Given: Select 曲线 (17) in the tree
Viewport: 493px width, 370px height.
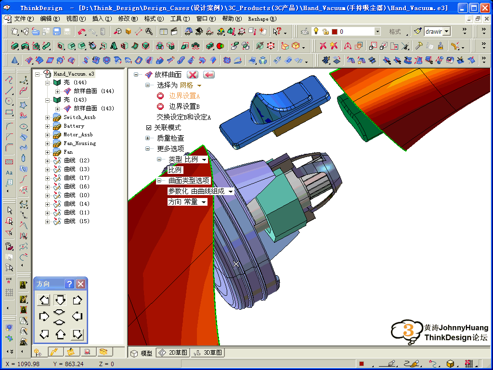Looking at the screenshot, I should point(77,178).
